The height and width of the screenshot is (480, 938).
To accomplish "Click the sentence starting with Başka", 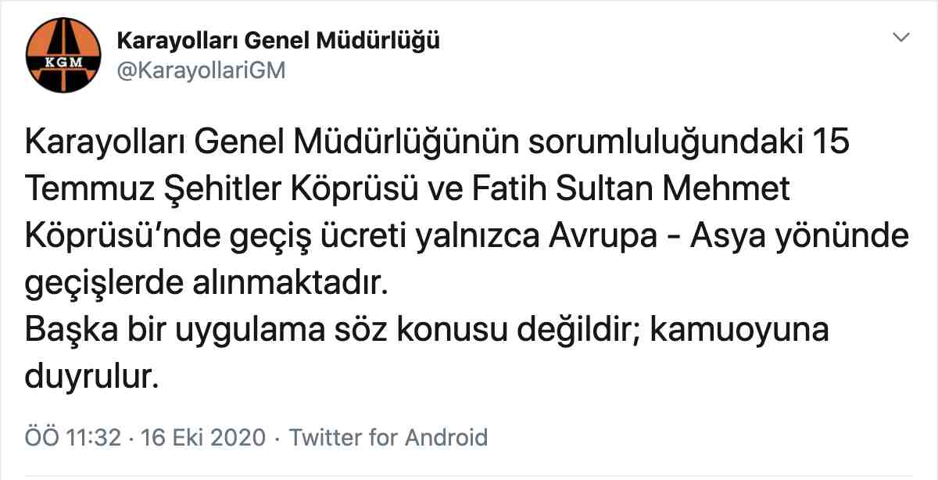I will click(313, 331).
